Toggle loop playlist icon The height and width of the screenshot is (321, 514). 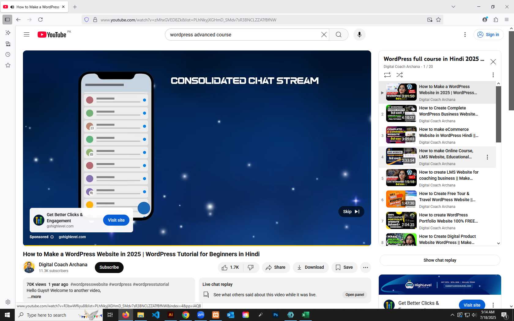(x=387, y=75)
